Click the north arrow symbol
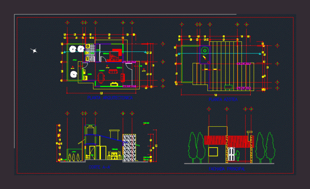The width and height of the screenshot is (310, 189). (x=34, y=51)
